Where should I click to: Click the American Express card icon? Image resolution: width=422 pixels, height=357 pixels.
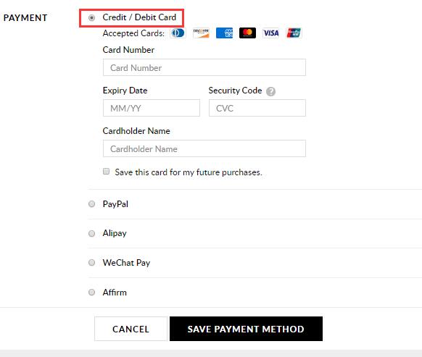[225, 33]
